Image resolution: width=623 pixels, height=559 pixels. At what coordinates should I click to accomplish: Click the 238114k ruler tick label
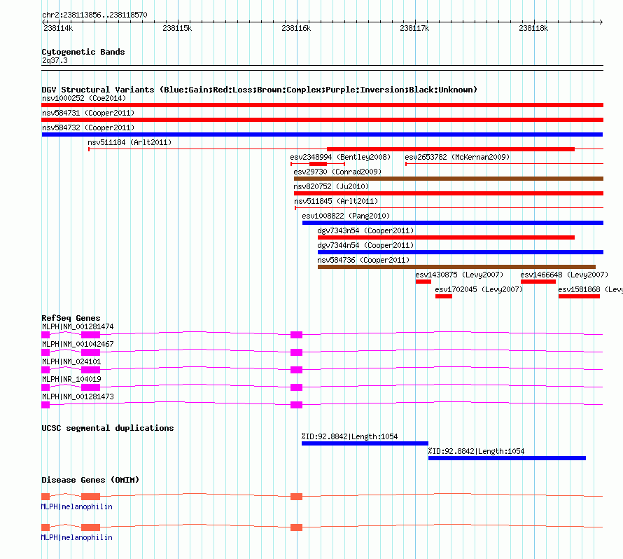[x=58, y=28]
